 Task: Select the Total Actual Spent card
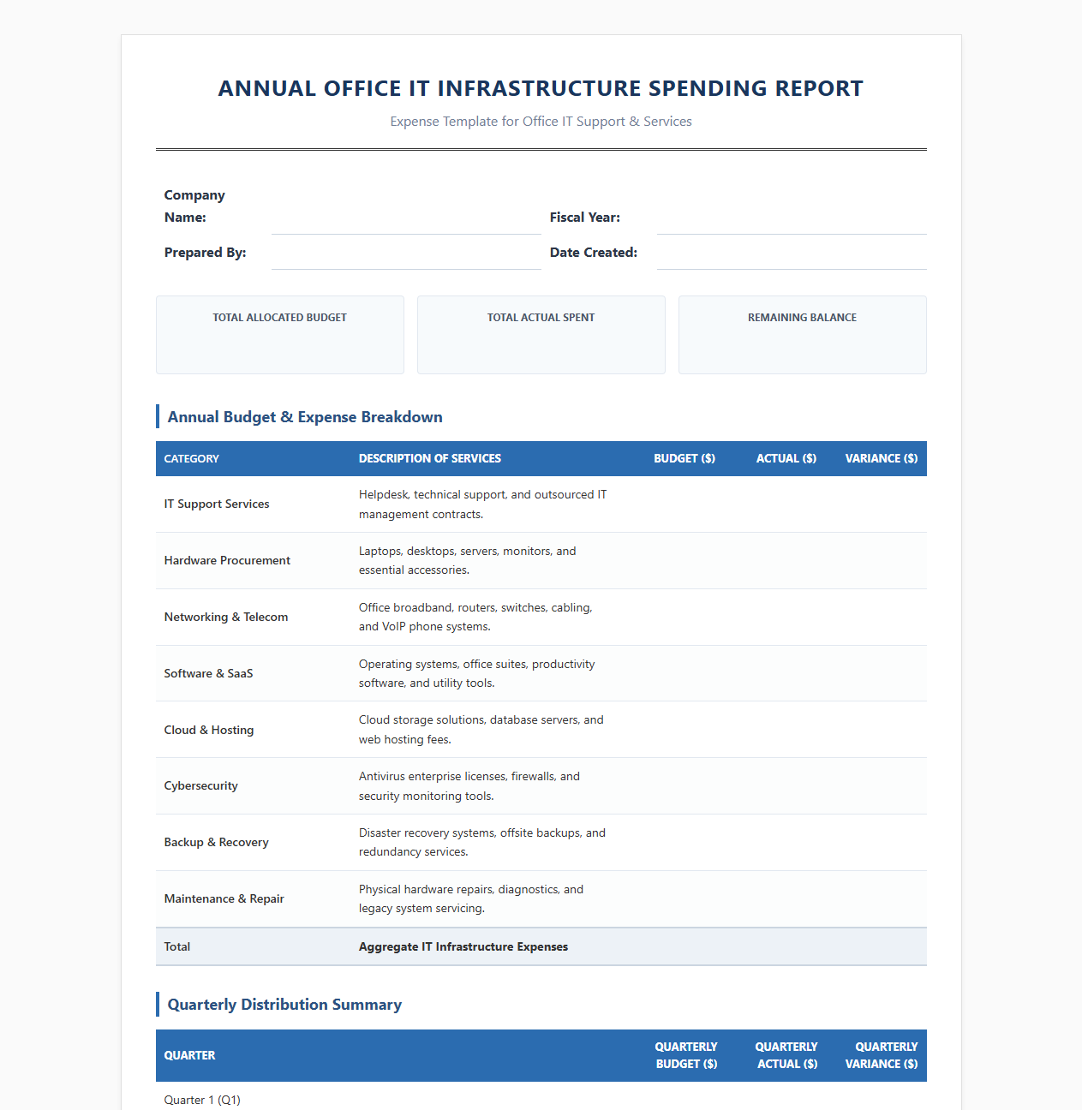click(x=541, y=335)
